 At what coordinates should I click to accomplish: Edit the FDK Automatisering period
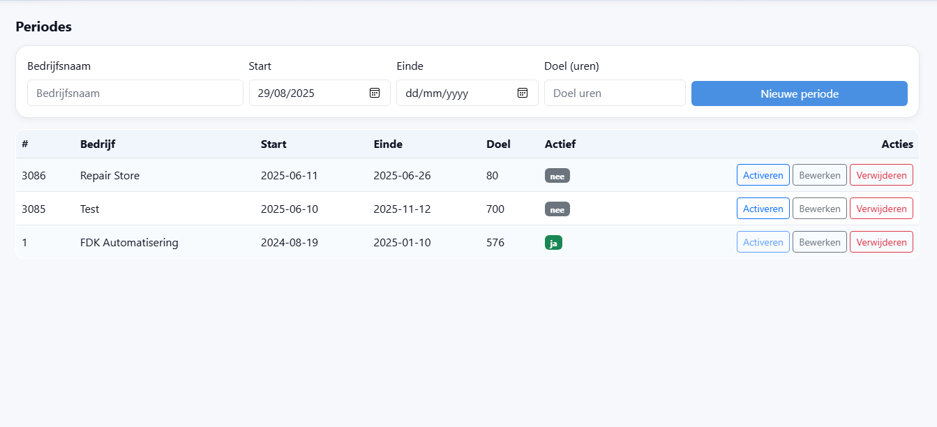pos(819,242)
